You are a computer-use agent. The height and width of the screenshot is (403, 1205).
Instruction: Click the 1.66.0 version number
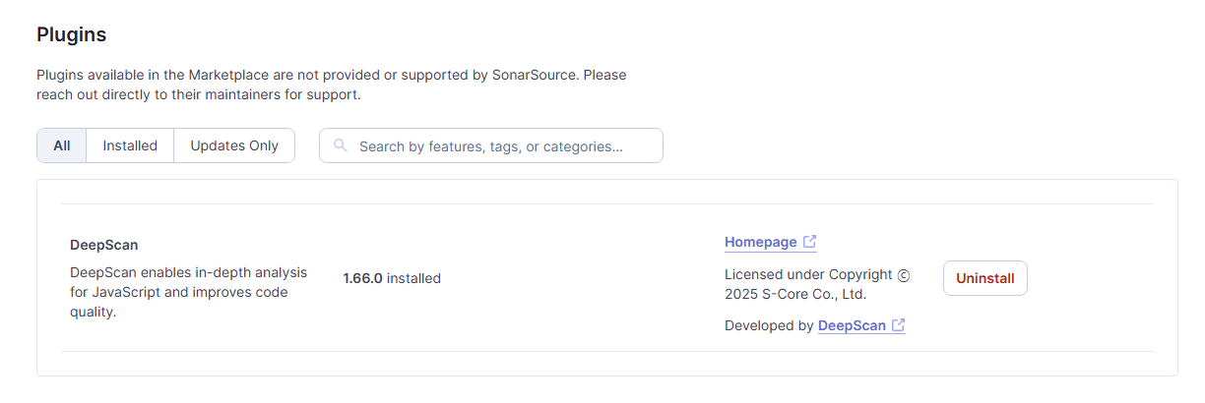362,278
